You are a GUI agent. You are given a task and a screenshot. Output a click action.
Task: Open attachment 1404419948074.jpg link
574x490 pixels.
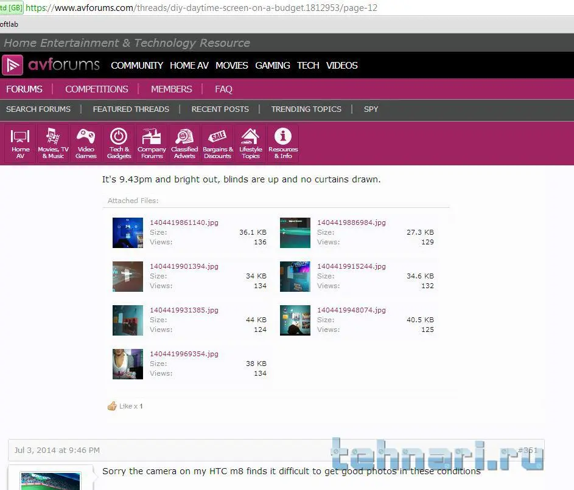click(x=351, y=311)
